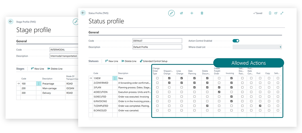Select 3.PLAN status code cell
The image size is (302, 133).
(x=103, y=87)
